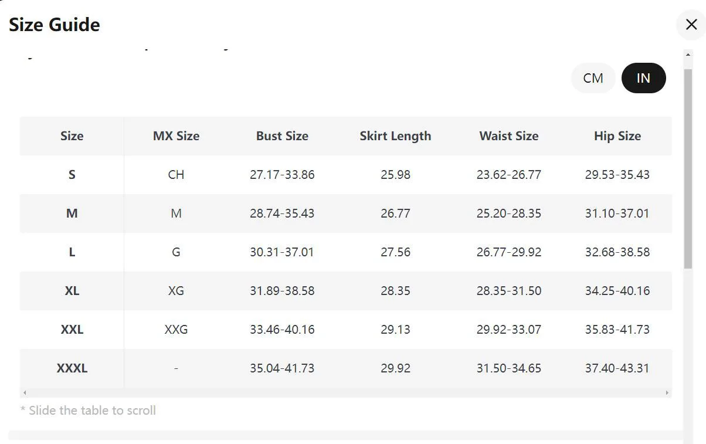
Task: Click the horizontal table scrollbar track
Action: tap(346, 392)
